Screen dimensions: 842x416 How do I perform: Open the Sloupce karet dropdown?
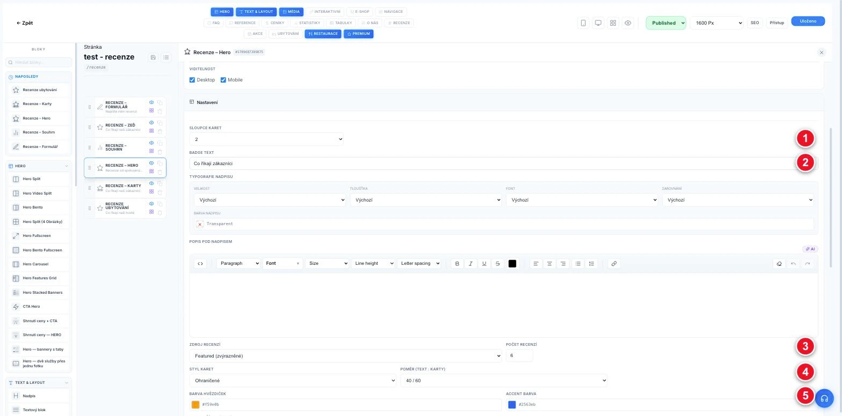266,139
